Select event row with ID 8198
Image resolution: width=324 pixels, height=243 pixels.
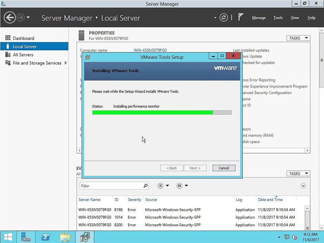(191, 210)
